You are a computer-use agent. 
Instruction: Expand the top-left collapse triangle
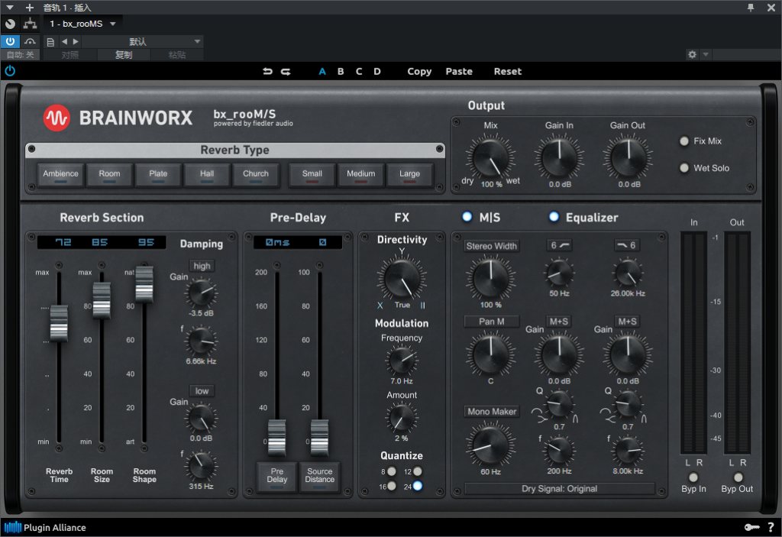9,8
